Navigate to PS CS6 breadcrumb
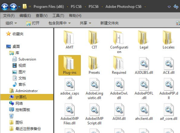The width and height of the screenshot is (180, 133). [x=76, y=7]
